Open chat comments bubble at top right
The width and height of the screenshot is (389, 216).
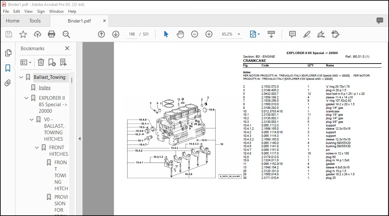[x=380, y=21]
